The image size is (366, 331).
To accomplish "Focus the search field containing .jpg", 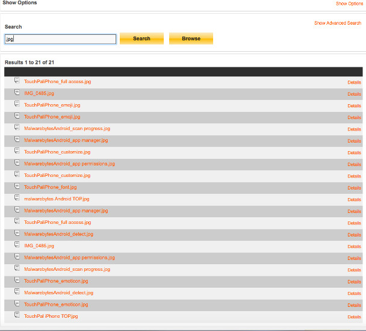I will tap(60, 39).
